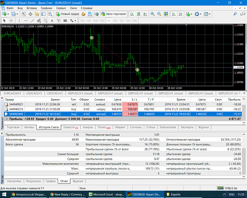The height and width of the screenshot is (198, 247).
Task: Select the W1 timeframe button
Action: (128, 21)
